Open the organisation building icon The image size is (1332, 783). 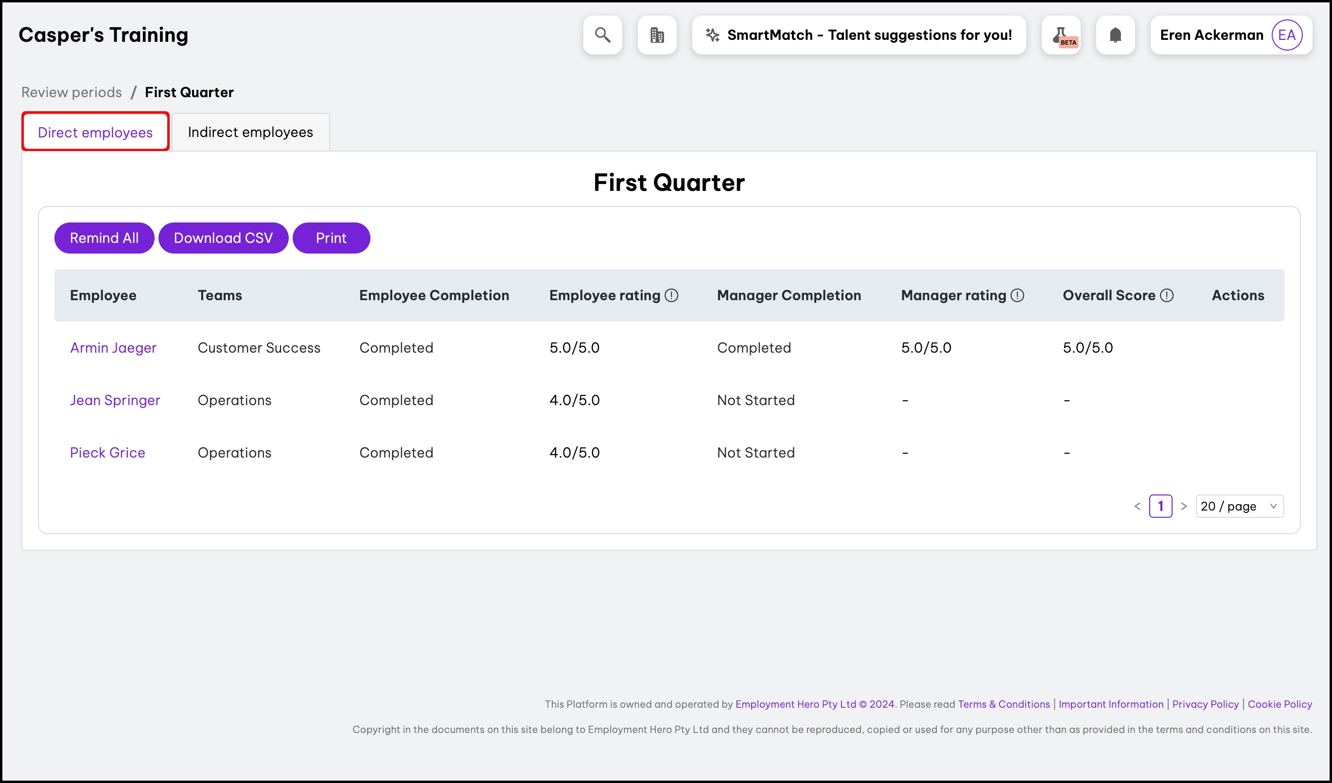657,35
